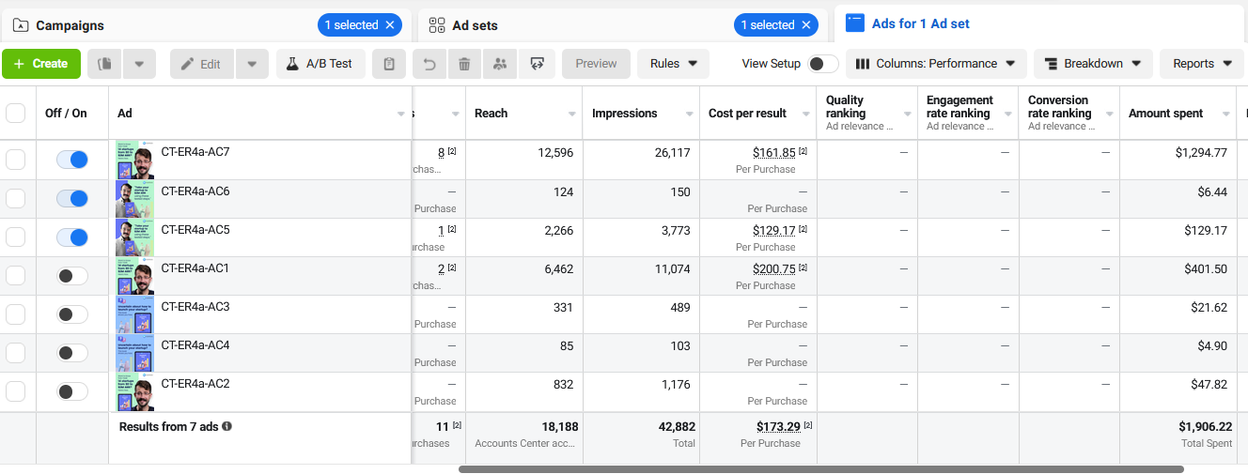Click the audiences people icon in toolbar

tap(500, 64)
